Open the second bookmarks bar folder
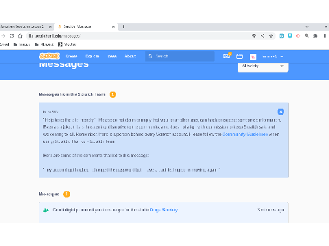Viewport: 329px width, 246px height. coord(22,44)
